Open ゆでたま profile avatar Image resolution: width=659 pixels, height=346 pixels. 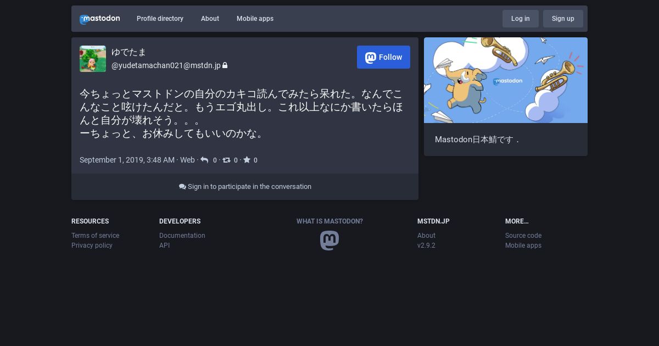pos(93,59)
